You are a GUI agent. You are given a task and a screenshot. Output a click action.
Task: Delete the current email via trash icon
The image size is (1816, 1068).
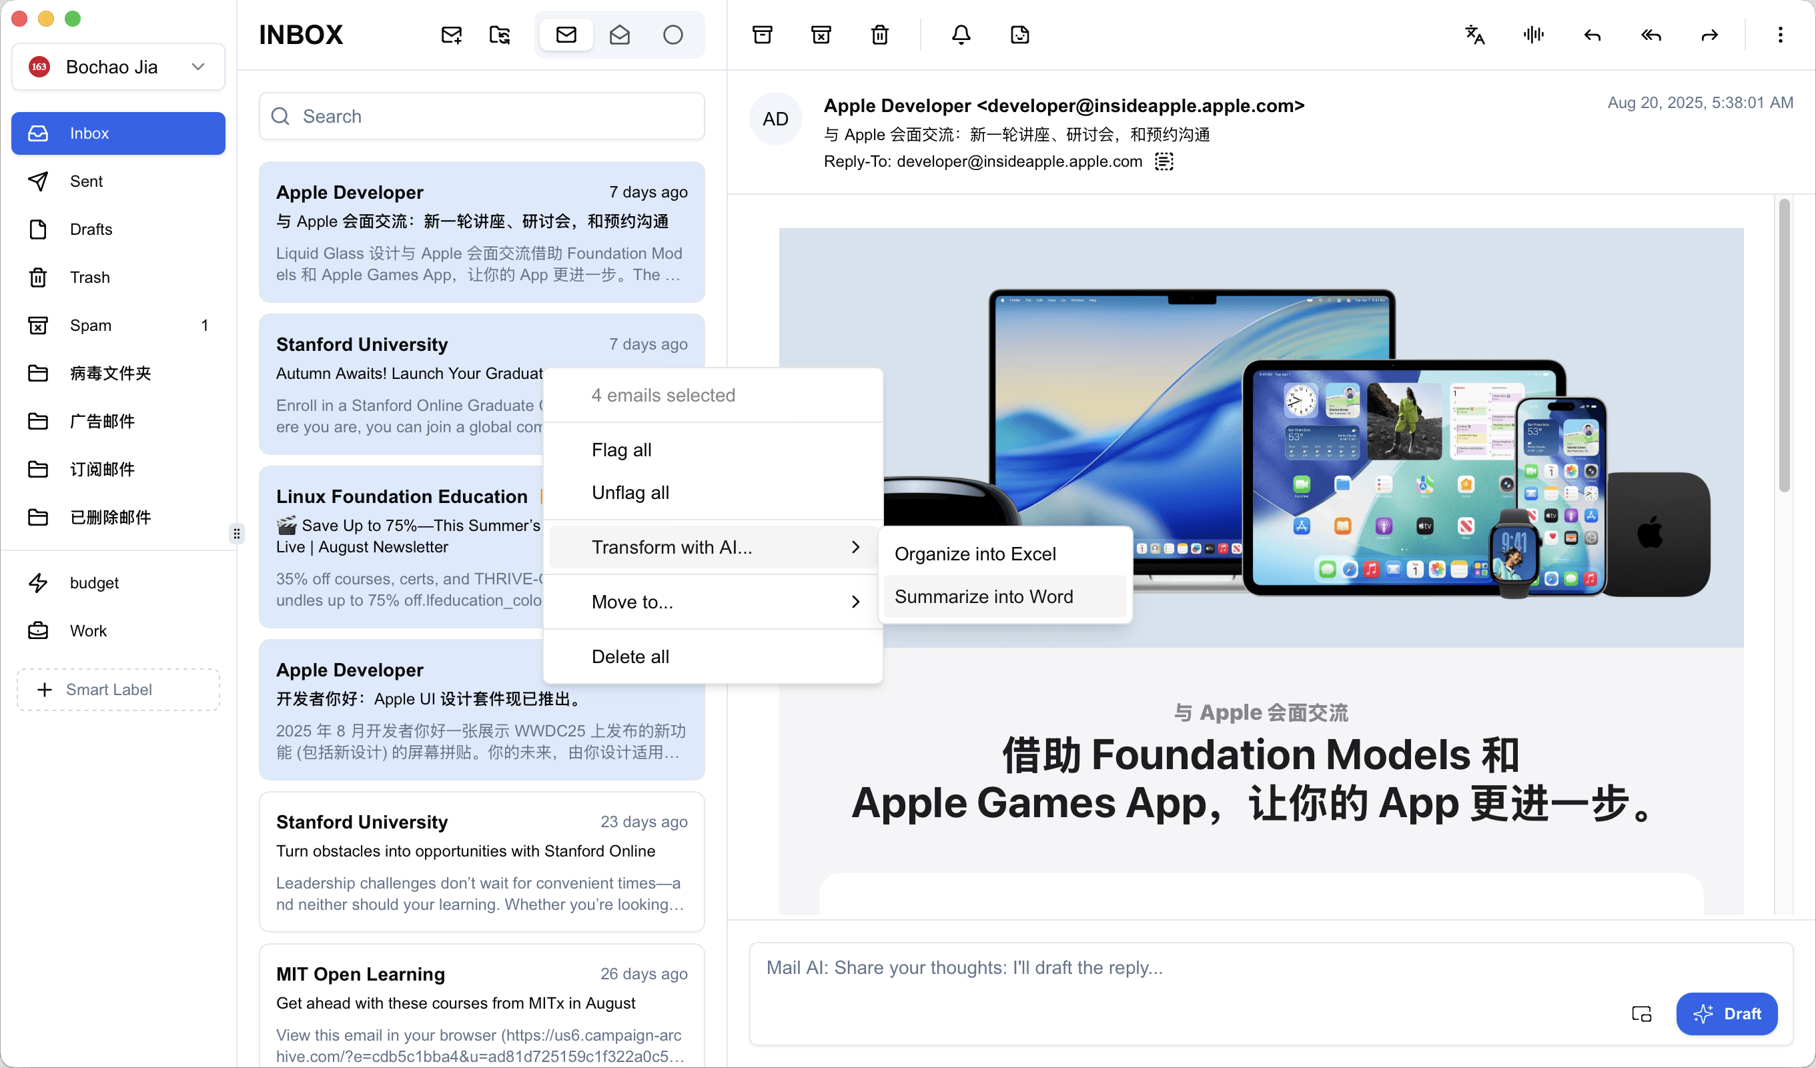879,34
